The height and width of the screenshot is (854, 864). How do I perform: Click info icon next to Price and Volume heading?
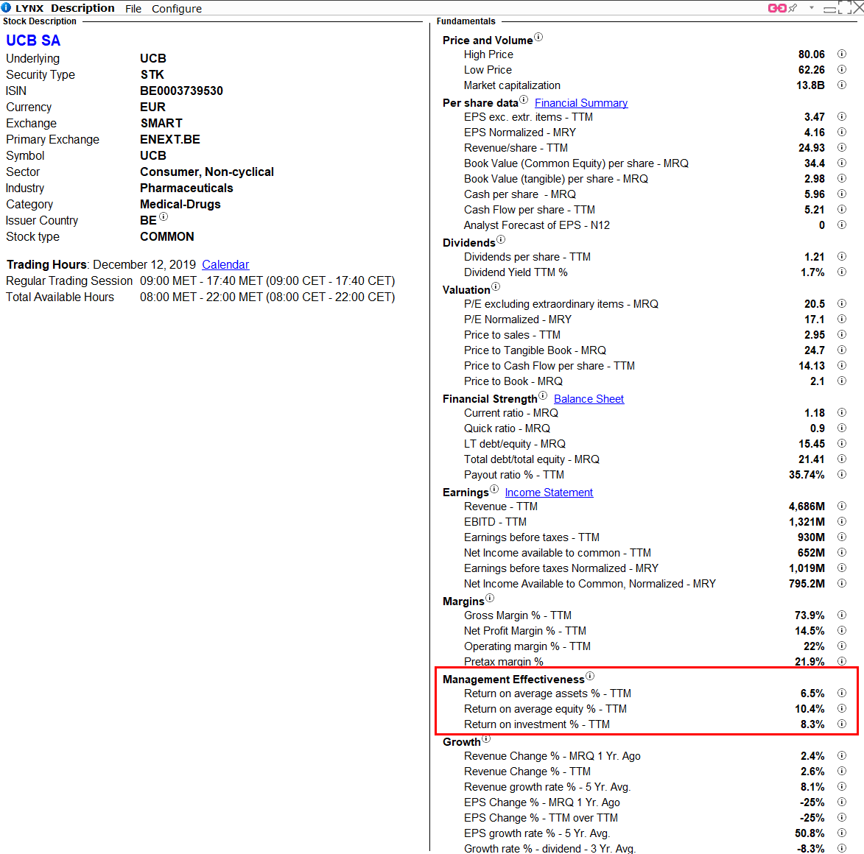[538, 37]
